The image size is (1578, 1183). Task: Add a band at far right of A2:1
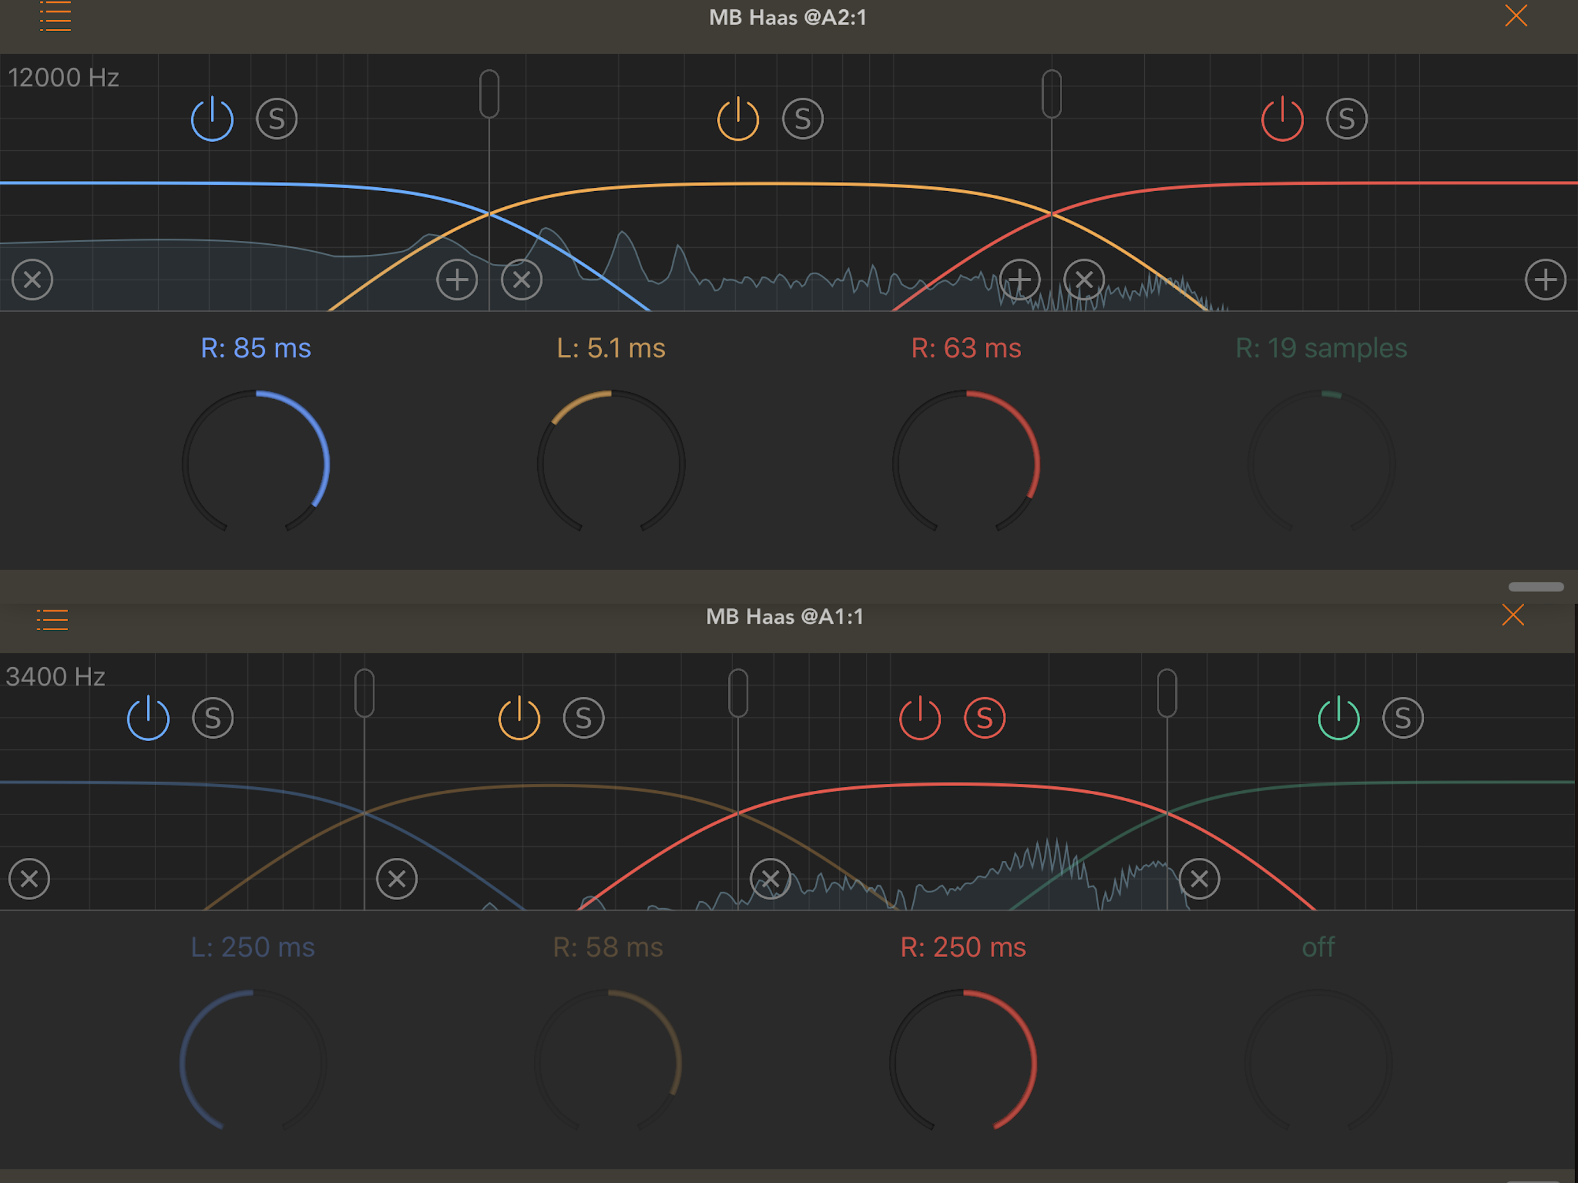click(x=1545, y=280)
